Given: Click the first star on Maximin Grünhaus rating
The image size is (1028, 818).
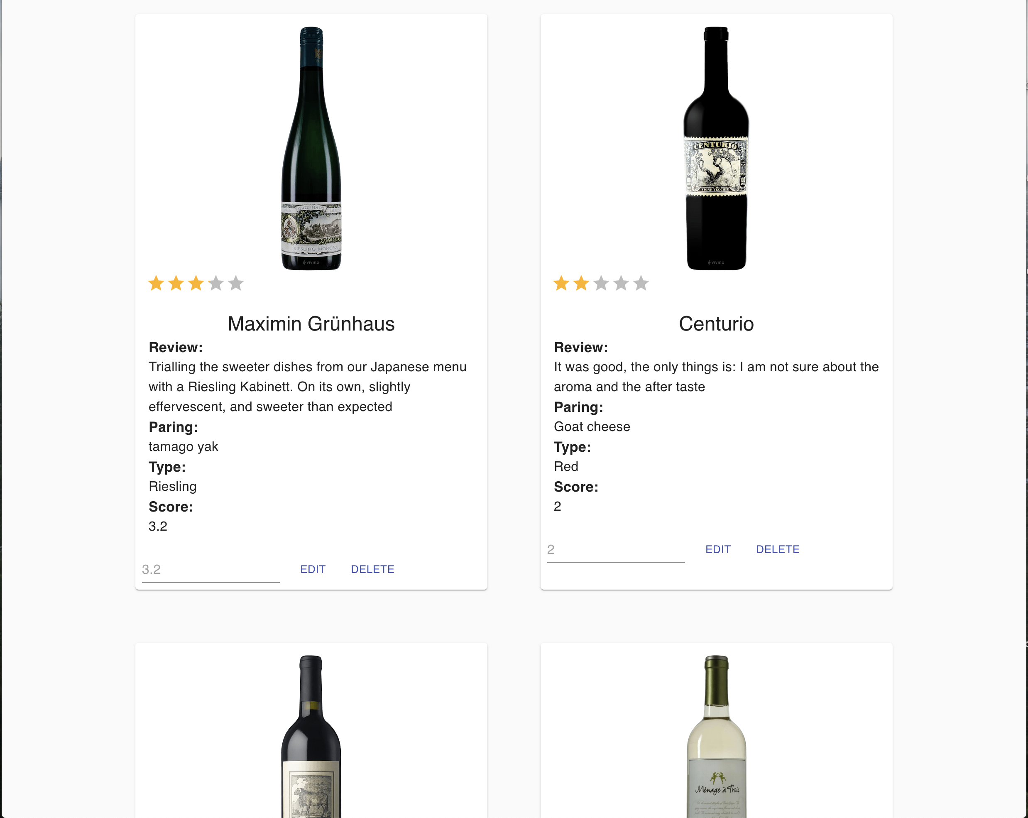Looking at the screenshot, I should click(x=156, y=283).
